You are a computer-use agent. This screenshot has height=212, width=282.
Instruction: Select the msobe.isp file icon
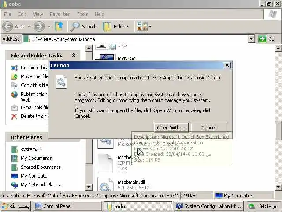(x=105, y=163)
